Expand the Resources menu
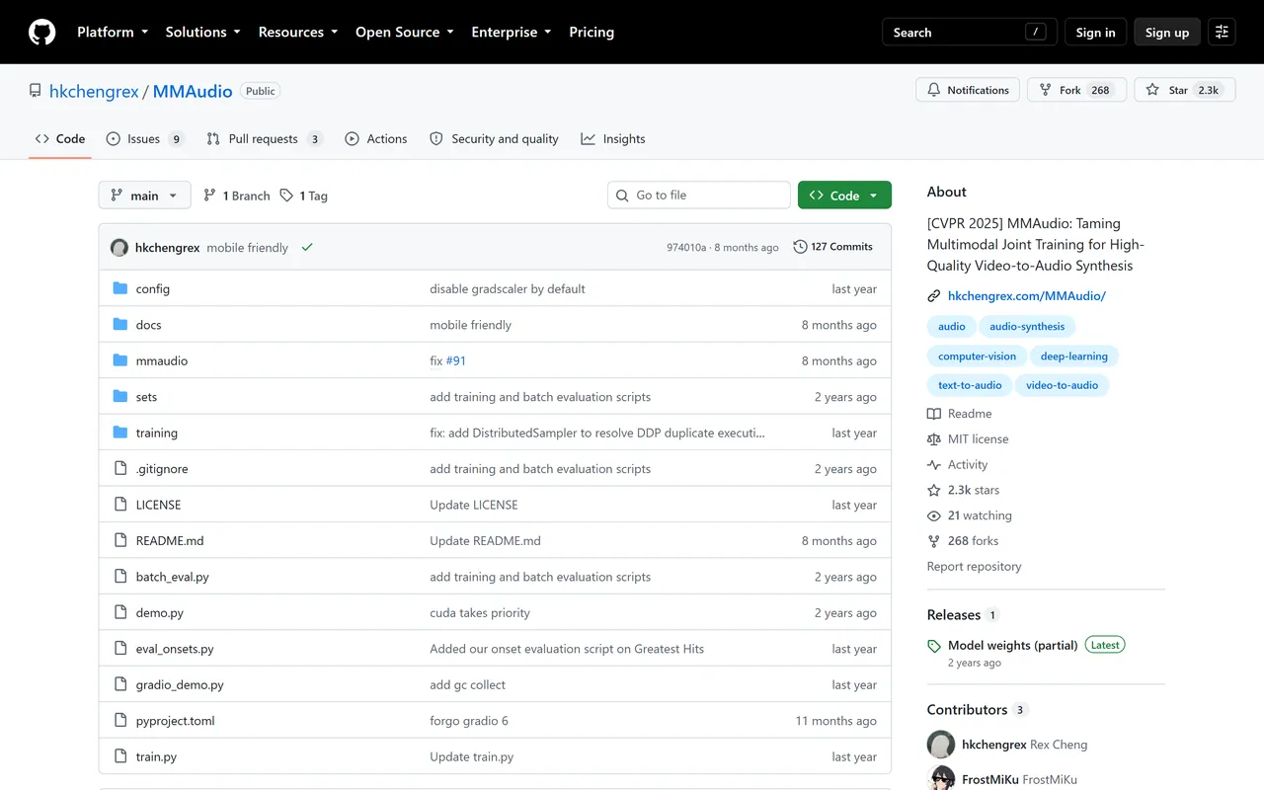Image resolution: width=1264 pixels, height=790 pixels. point(298,33)
